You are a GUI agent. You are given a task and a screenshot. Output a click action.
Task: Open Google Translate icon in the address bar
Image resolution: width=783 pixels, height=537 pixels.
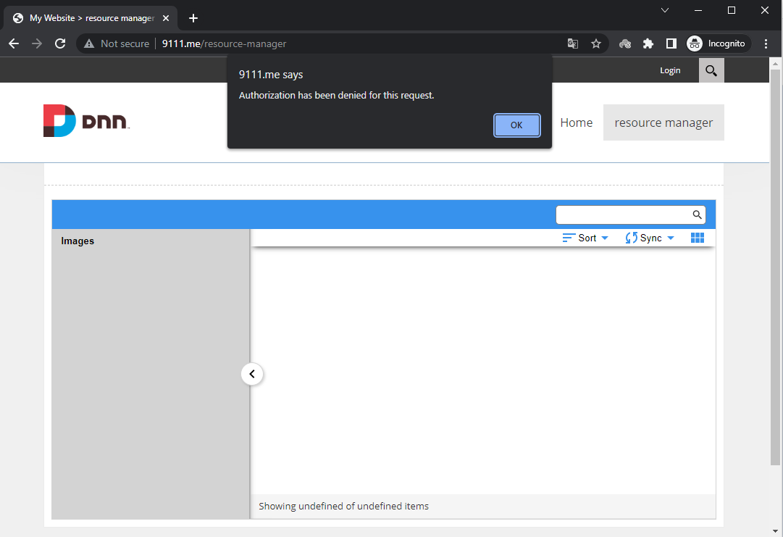572,43
